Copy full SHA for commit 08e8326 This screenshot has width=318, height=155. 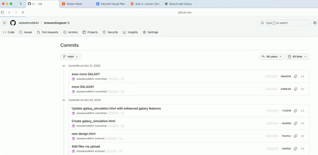tap(295, 76)
